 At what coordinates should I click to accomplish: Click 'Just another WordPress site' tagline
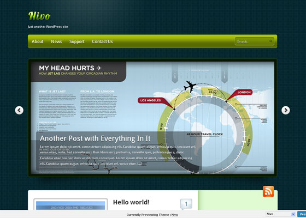coord(48,27)
